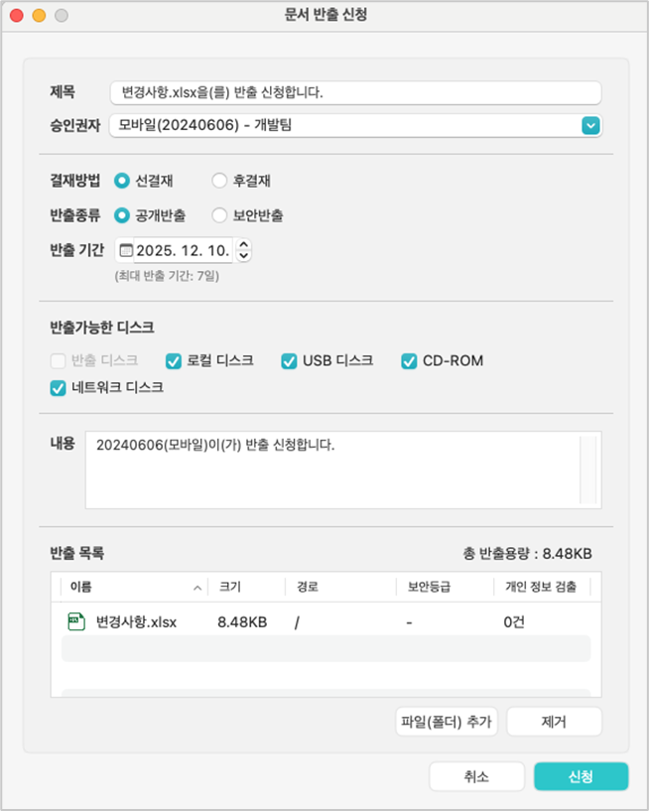Image resolution: width=649 pixels, height=811 pixels.
Task: Click the 보안등급 column header
Action: 429,587
